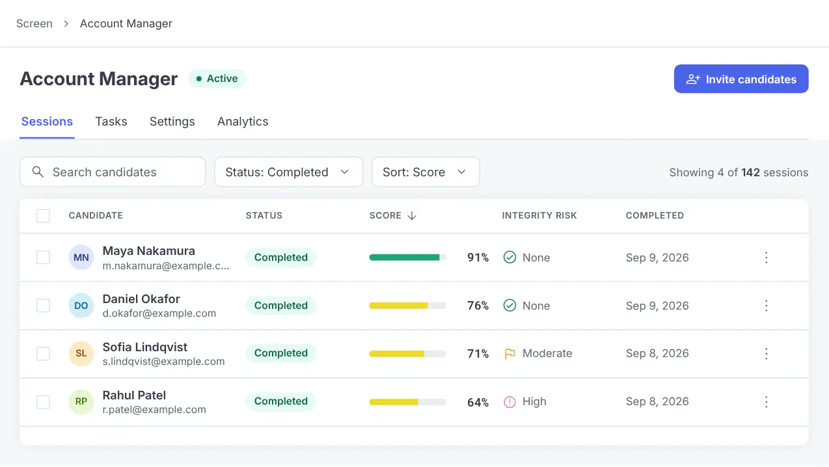Check the box for Maya Nakamura
Image resolution: width=829 pixels, height=467 pixels.
point(43,258)
